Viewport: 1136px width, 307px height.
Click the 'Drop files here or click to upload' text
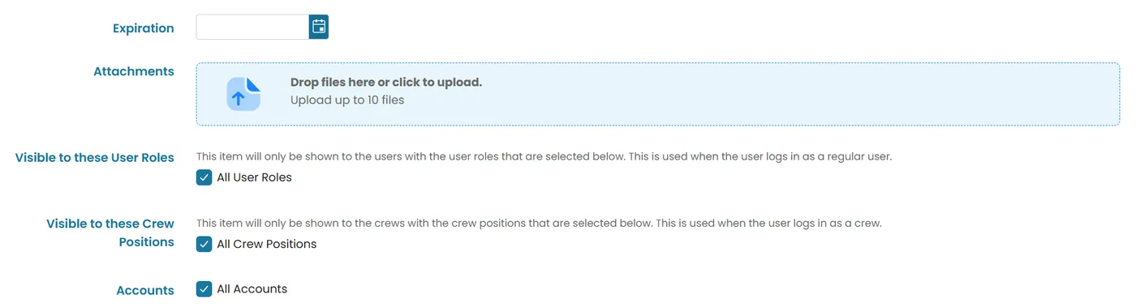point(386,83)
